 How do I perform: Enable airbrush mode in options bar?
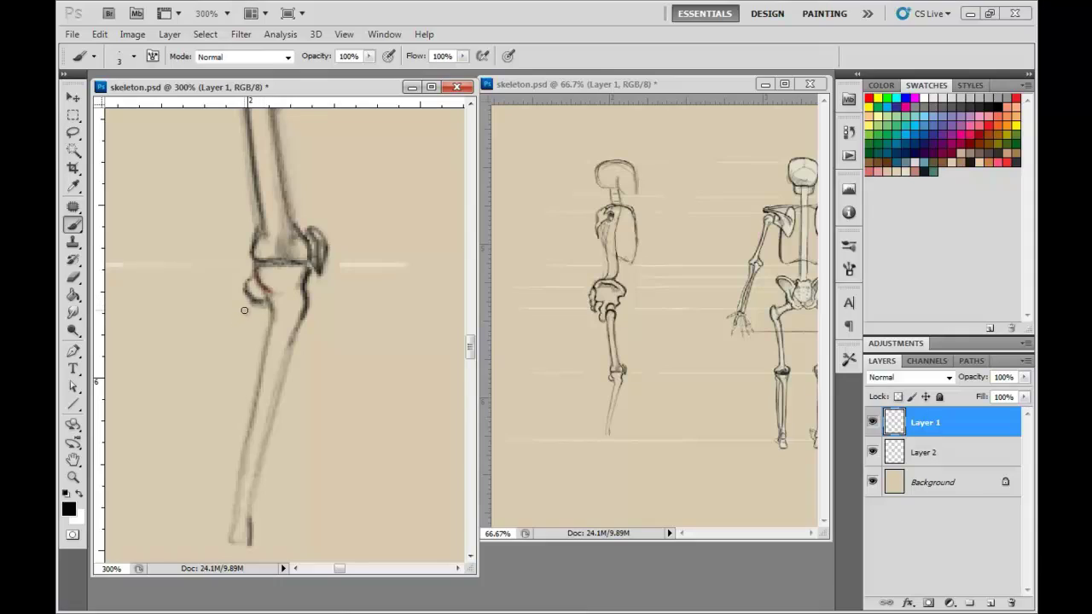[483, 56]
